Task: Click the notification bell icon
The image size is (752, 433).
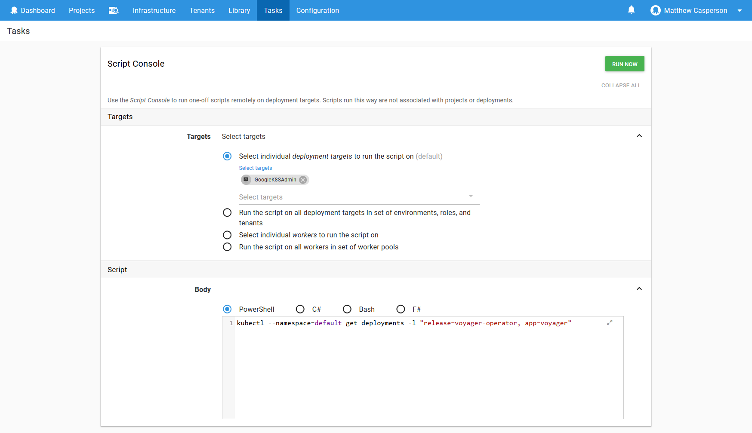Action: 631,10
